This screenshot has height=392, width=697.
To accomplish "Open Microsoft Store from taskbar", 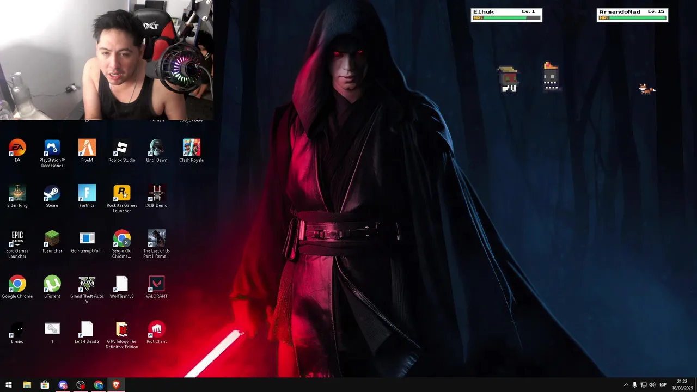I will pos(45,385).
